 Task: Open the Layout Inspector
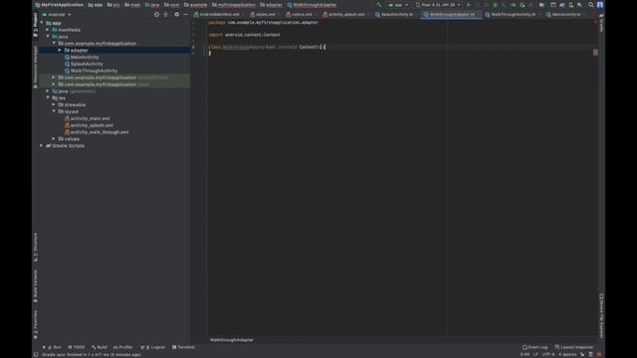(574, 347)
